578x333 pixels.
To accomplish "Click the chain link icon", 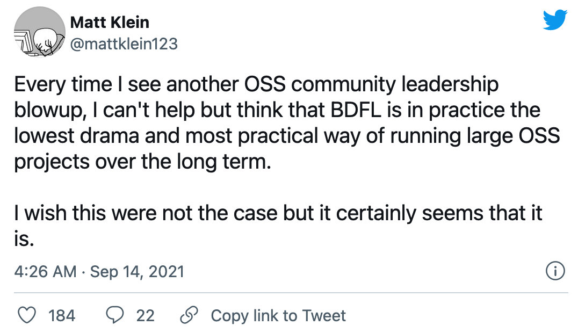I will click(x=189, y=315).
